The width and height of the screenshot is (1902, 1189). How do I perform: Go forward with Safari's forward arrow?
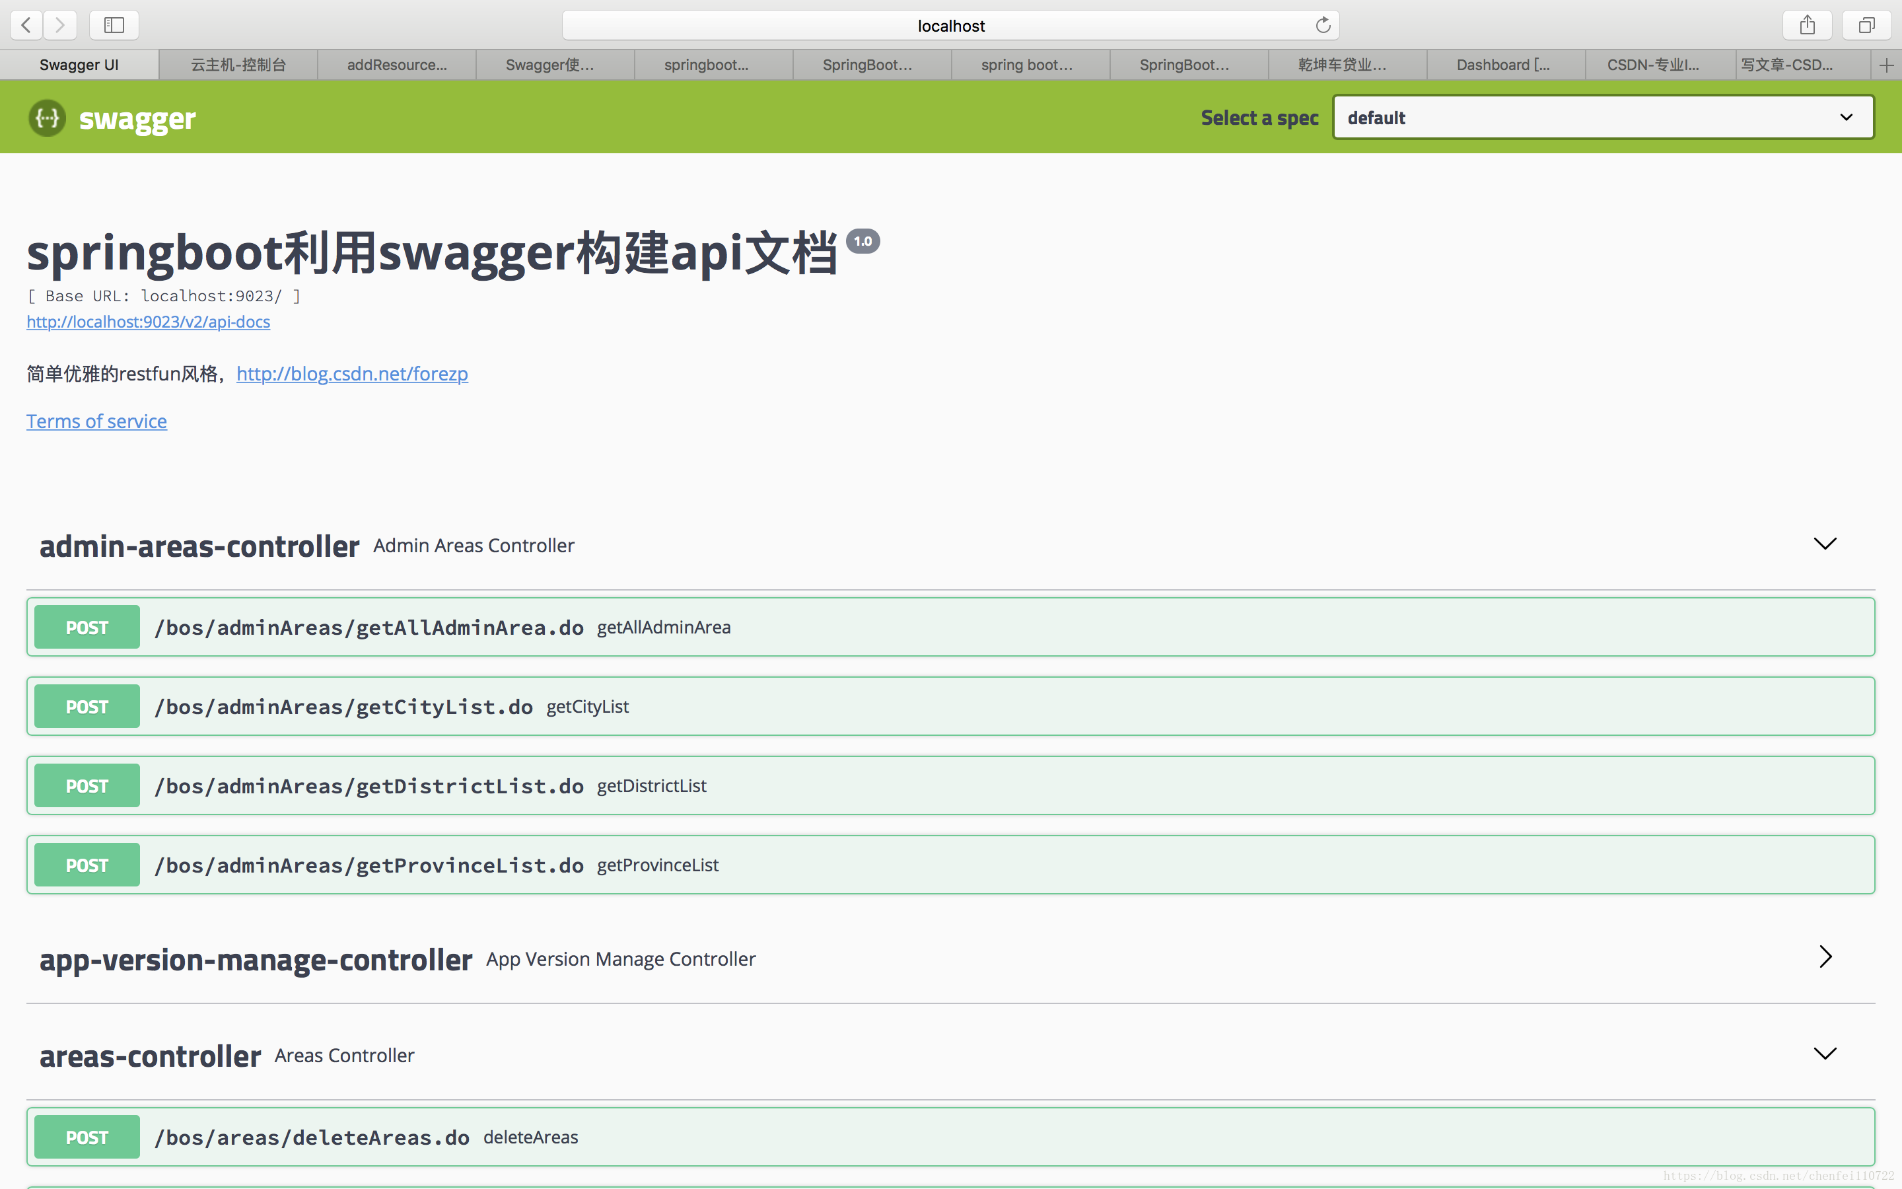(x=61, y=25)
